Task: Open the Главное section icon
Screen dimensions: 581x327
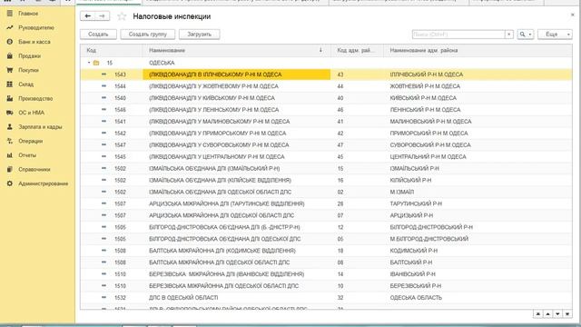Action: click(x=10, y=14)
